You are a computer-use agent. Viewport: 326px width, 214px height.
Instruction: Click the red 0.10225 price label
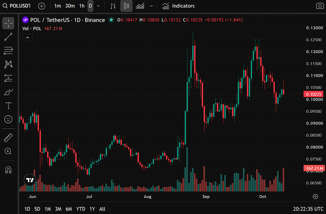pyautogui.click(x=314, y=94)
